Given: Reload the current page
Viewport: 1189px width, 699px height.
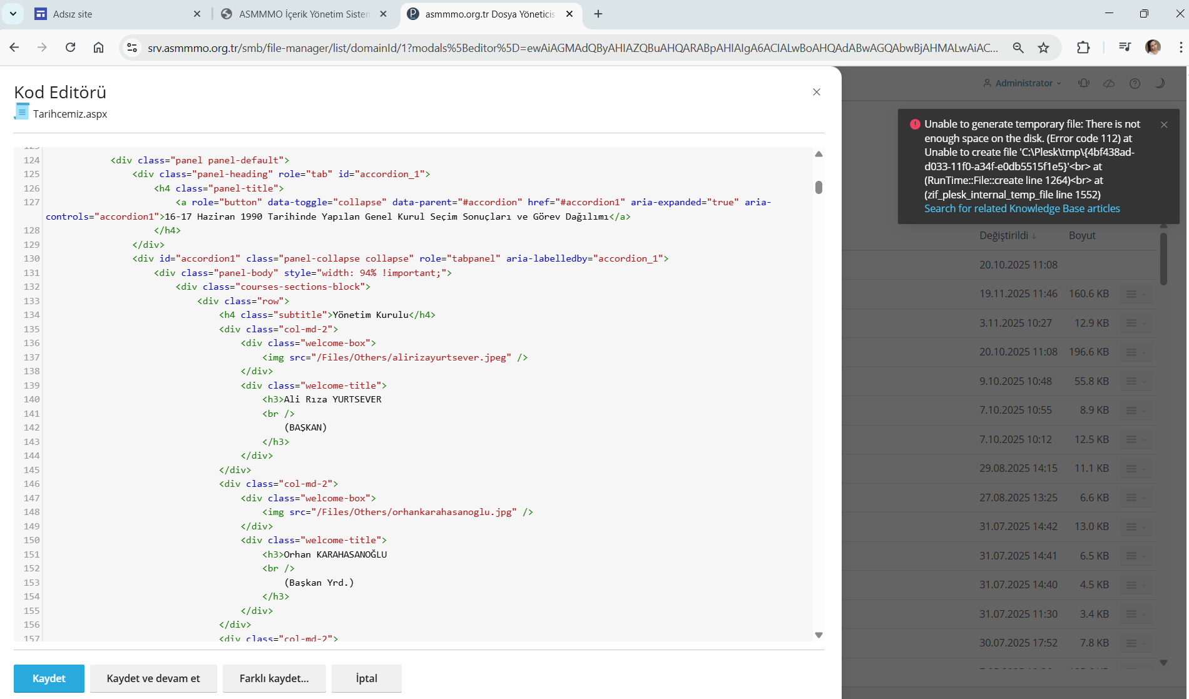Looking at the screenshot, I should pyautogui.click(x=70, y=48).
